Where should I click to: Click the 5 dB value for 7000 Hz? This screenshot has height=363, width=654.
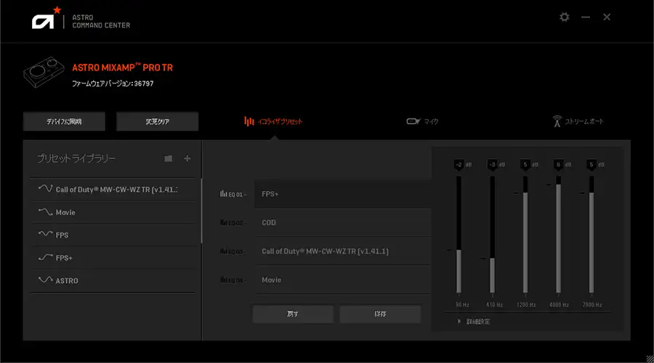[x=591, y=165]
